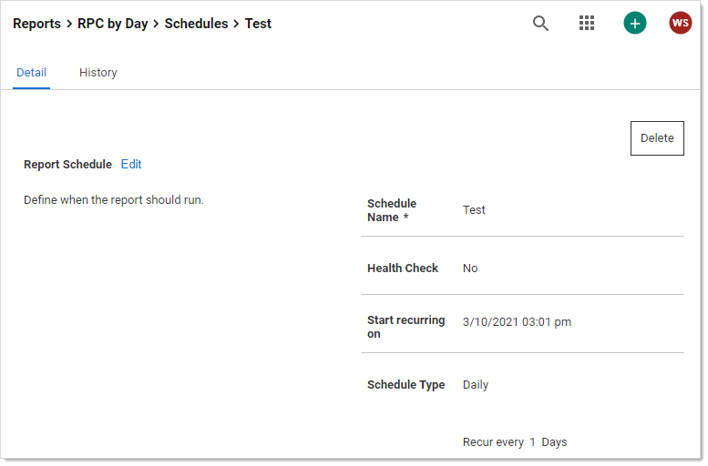Image resolution: width=708 pixels, height=466 pixels.
Task: Click the Schedule Type value Daily
Action: 476,385
